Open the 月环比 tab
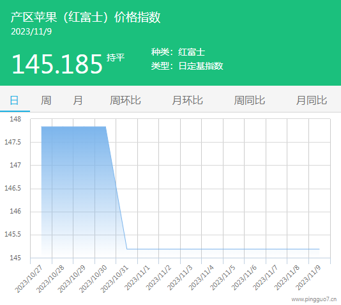This screenshot has height=305, width=341. (188, 100)
